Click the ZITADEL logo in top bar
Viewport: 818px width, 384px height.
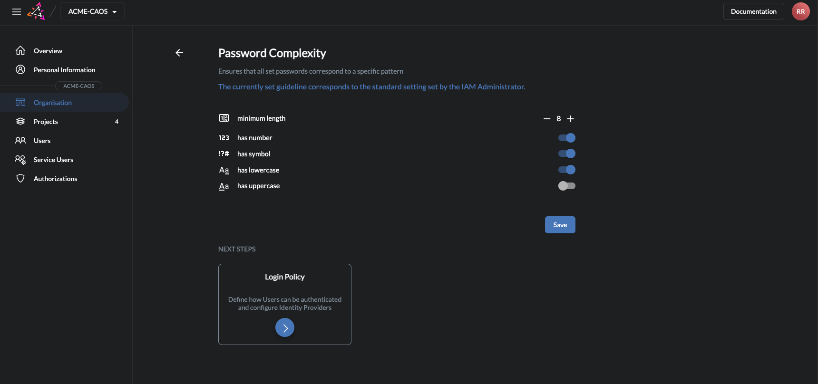37,11
